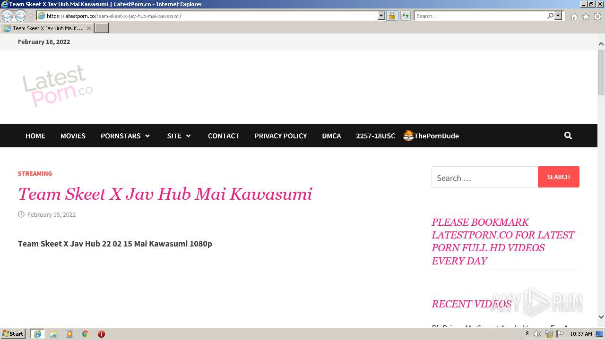Open the recent pages dropdown arrow
Viewport: 605px width, 340px height.
click(x=31, y=16)
